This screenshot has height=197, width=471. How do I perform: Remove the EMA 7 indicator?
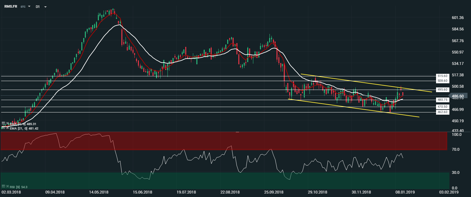7,124
